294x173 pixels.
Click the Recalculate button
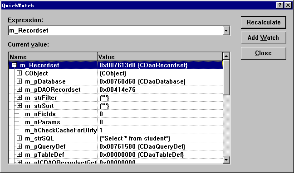pyautogui.click(x=264, y=23)
